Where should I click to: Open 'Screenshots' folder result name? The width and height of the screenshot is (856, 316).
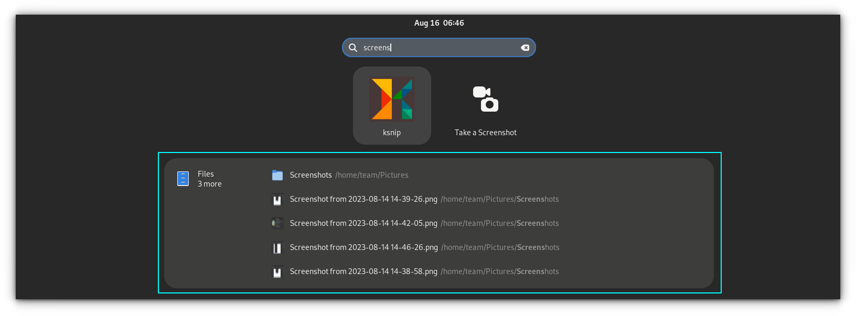pyautogui.click(x=311, y=175)
